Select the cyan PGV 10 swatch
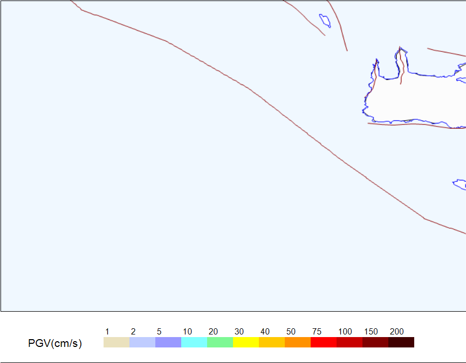The width and height of the screenshot is (466, 363). coord(194,342)
